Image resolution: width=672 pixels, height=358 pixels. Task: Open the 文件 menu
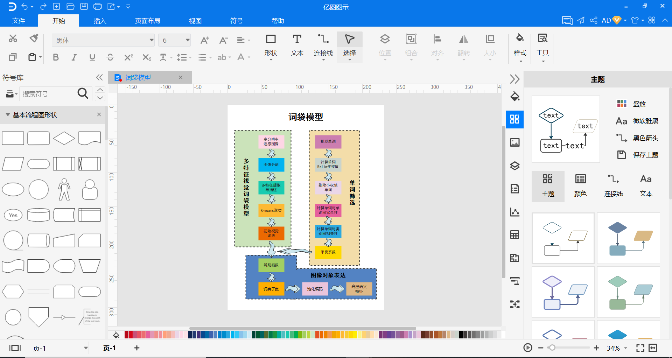(19, 21)
